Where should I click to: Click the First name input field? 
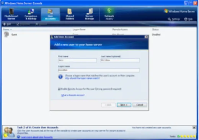click(77, 60)
